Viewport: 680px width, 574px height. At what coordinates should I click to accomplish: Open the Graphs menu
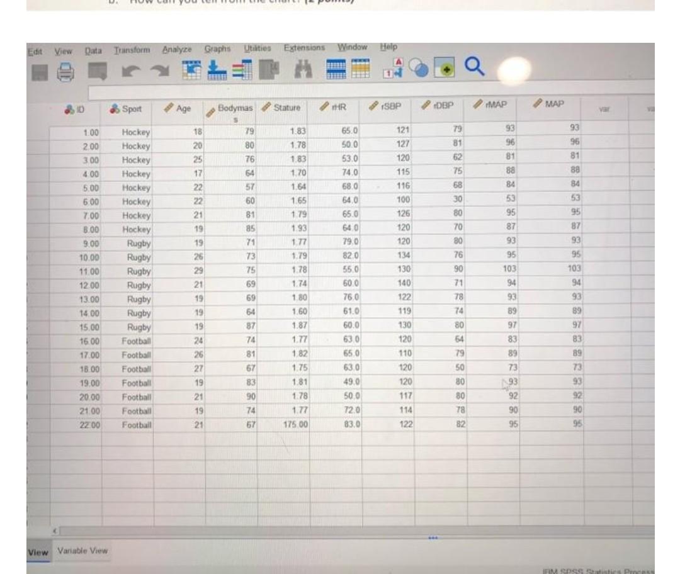coord(218,47)
